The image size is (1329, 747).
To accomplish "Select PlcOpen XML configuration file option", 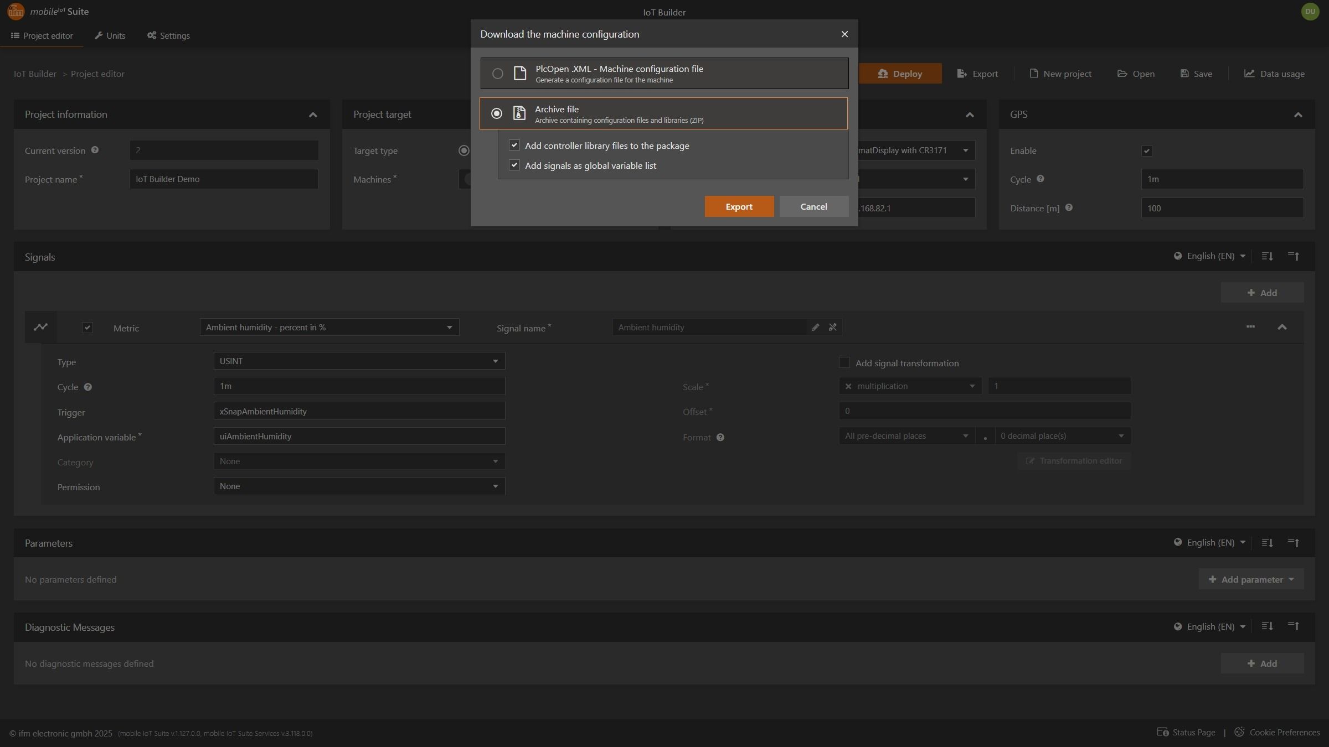I will coord(664,74).
